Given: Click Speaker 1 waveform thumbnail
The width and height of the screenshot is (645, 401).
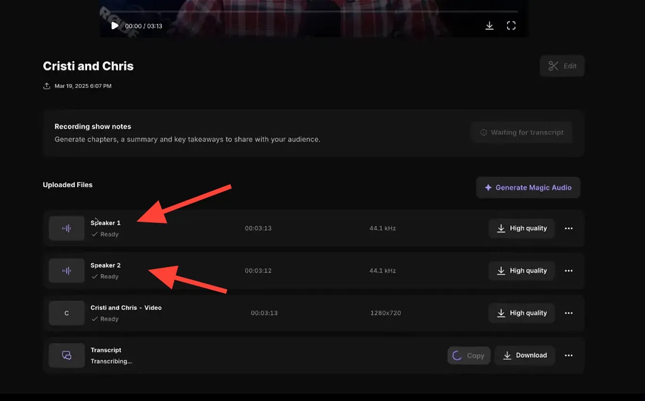Looking at the screenshot, I should coord(67,229).
